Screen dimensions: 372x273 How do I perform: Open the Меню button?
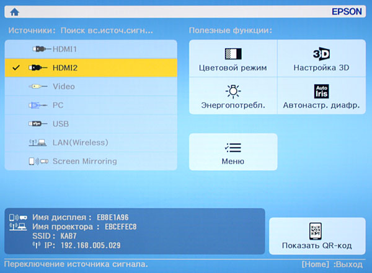tap(233, 152)
